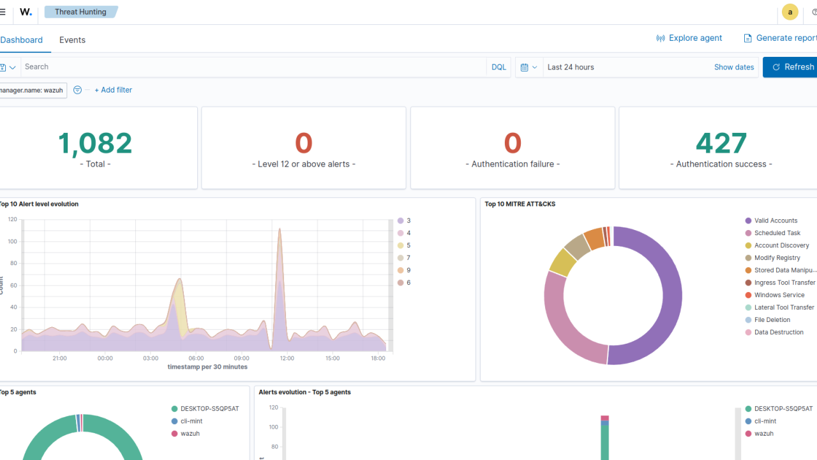Click the Explore agent signal icon
Image resolution: width=817 pixels, height=460 pixels.
coord(661,38)
